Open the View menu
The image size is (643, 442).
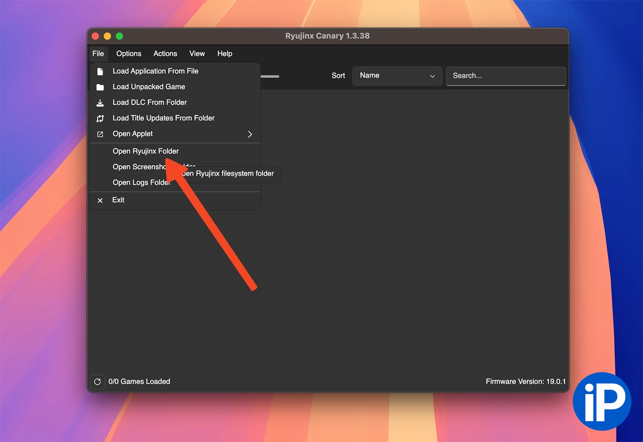[x=197, y=53]
